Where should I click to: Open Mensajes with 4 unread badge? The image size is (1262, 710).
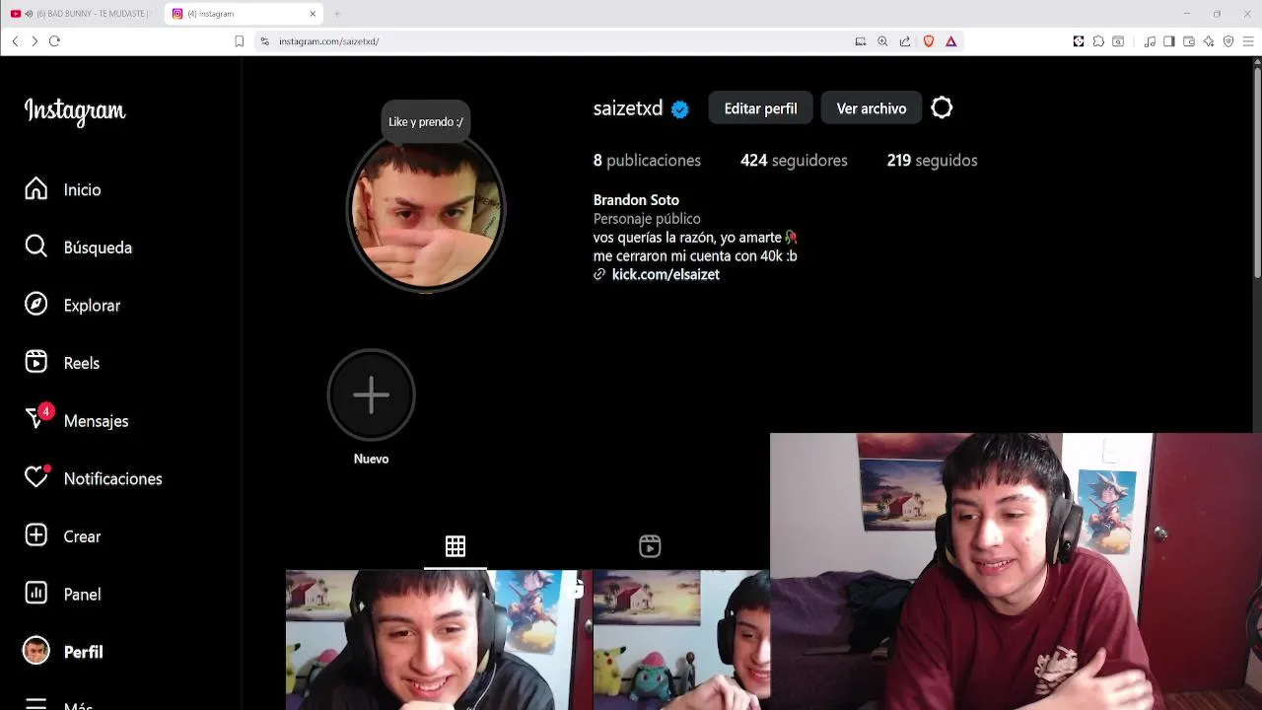pyautogui.click(x=36, y=420)
